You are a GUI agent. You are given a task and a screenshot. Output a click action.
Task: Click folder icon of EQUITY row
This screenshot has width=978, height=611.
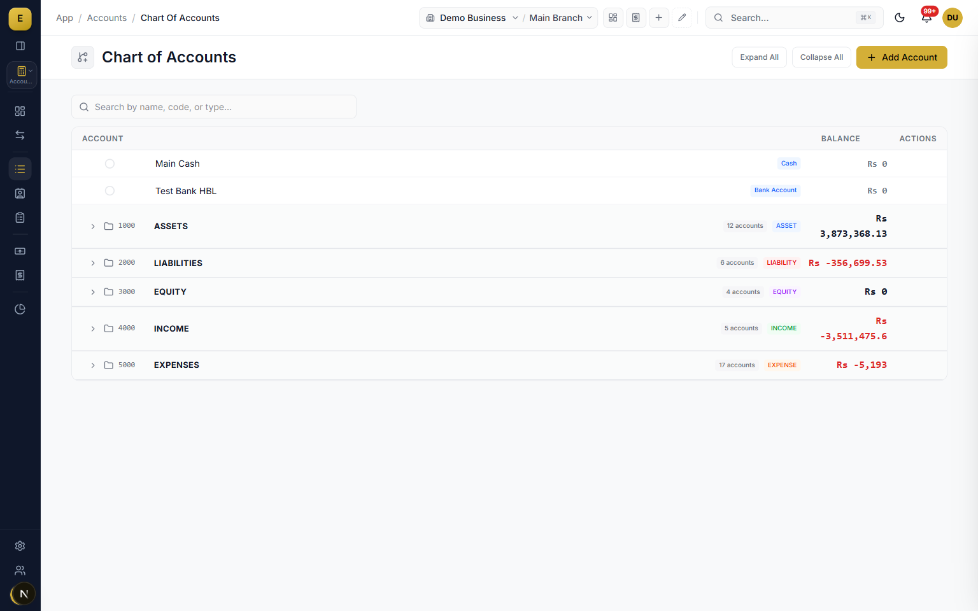[x=109, y=292]
